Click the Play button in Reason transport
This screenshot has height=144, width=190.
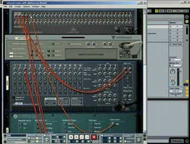coord(76,137)
